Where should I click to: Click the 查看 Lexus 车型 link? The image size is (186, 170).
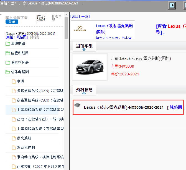(171, 29)
